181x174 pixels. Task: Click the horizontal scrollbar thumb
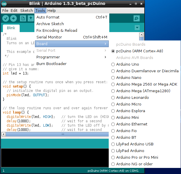click(x=57, y=134)
